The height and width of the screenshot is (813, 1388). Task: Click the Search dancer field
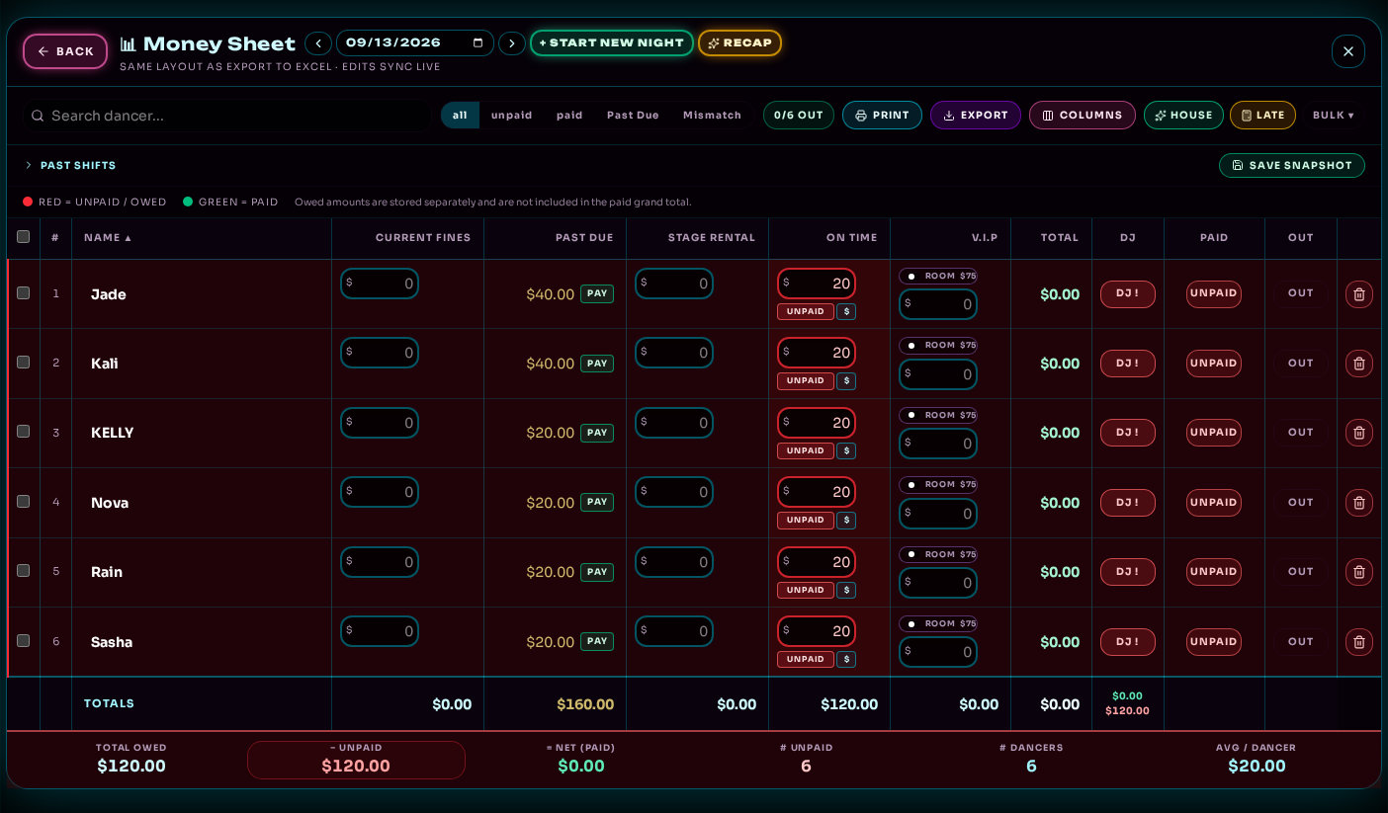[227, 116]
